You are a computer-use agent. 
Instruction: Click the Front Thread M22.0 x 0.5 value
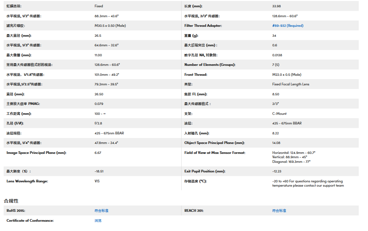point(287,75)
